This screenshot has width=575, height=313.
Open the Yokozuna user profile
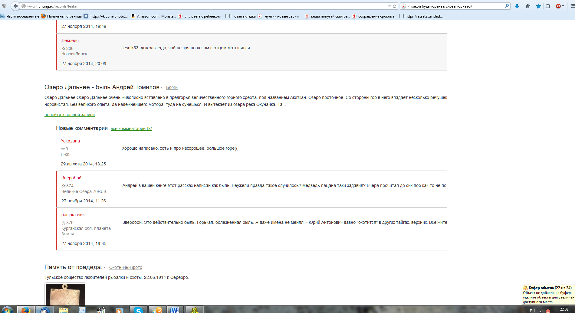(70, 141)
